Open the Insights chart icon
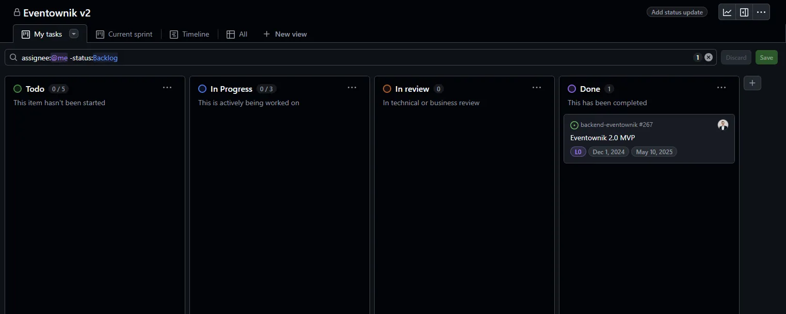Image resolution: width=786 pixels, height=314 pixels. 727,12
